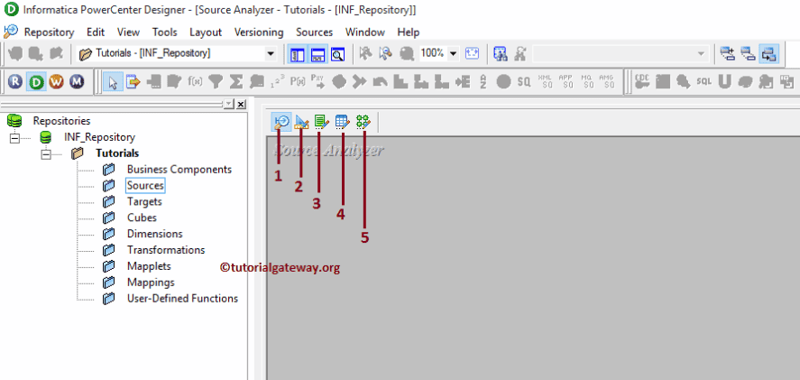Click the A-Z Sorter transformation icon
Image resolution: width=800 pixels, height=380 pixels.
pyautogui.click(x=483, y=81)
